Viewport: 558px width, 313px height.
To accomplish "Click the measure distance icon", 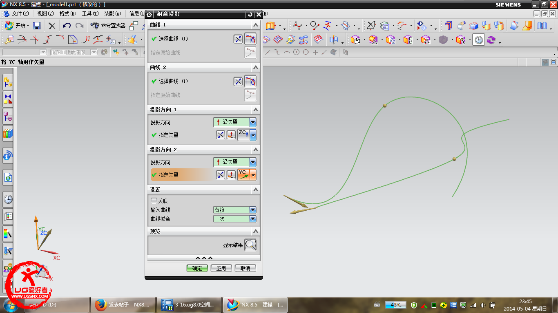I will pyautogui.click(x=371, y=26).
